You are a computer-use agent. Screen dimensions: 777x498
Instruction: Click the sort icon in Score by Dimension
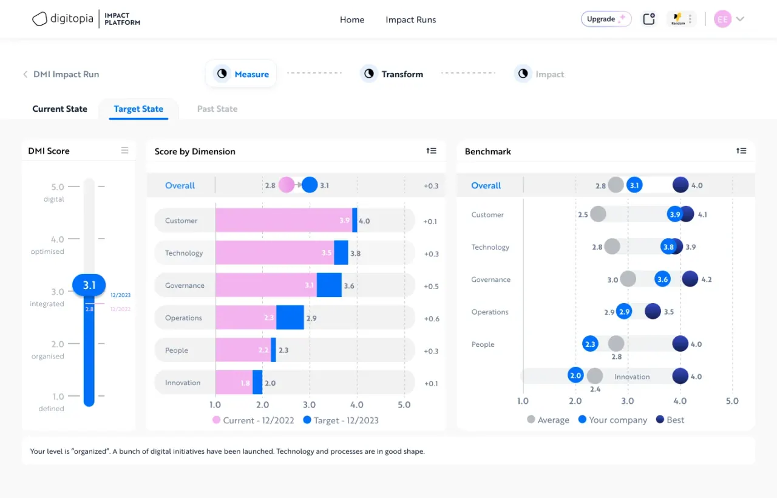(x=431, y=151)
